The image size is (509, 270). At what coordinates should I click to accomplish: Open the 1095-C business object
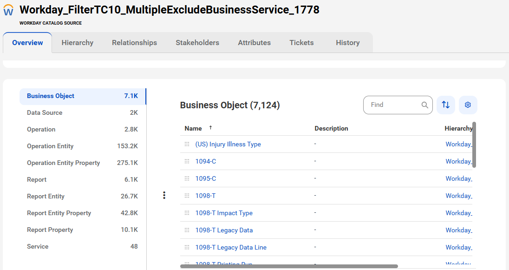click(205, 179)
